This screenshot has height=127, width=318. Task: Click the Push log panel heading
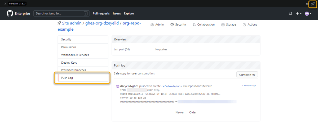120,65
